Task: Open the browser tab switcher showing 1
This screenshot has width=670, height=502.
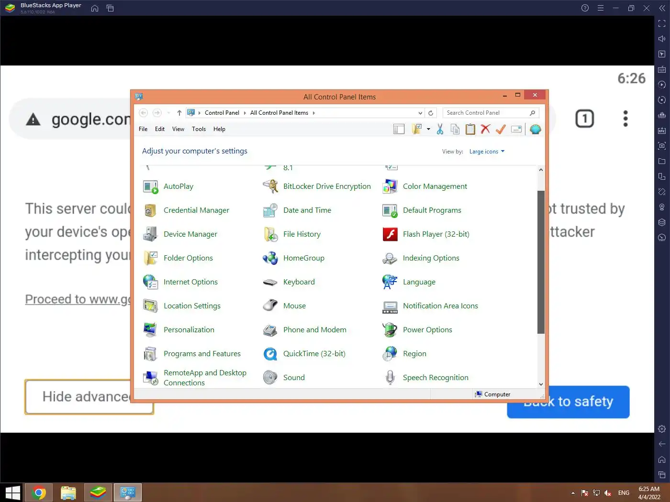Action: point(584,119)
